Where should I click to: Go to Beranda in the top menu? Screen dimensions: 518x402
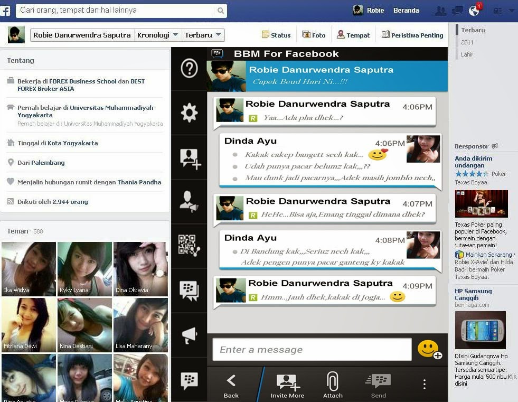(x=406, y=10)
